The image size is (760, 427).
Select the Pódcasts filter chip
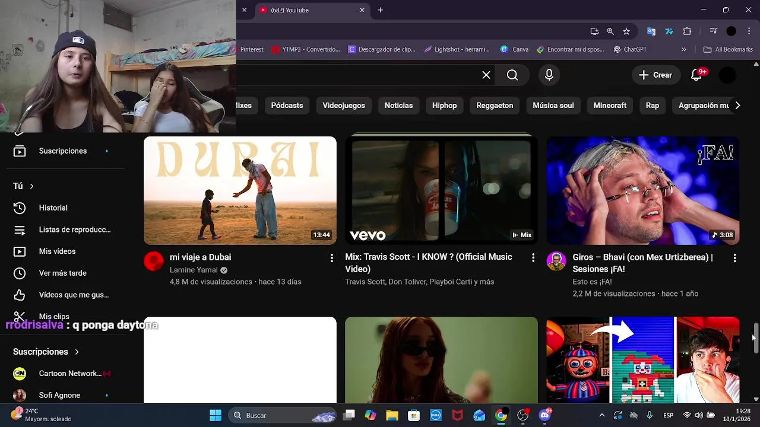tap(287, 106)
